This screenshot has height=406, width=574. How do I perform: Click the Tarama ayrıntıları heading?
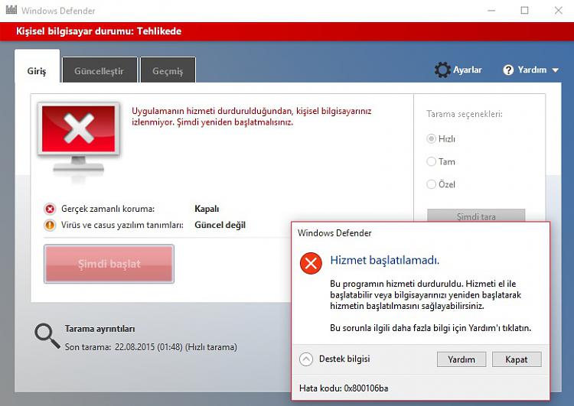point(100,329)
